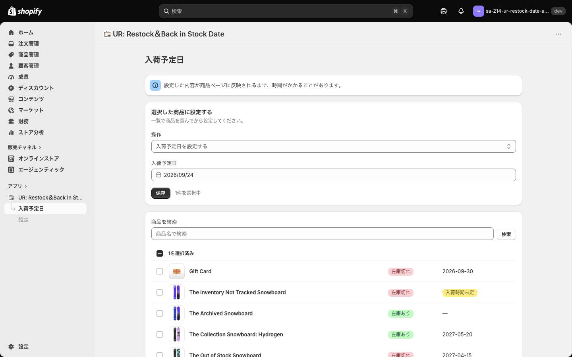The image size is (572, 357).
Task: Click the icon beside エージェンティック
Action: (11, 170)
